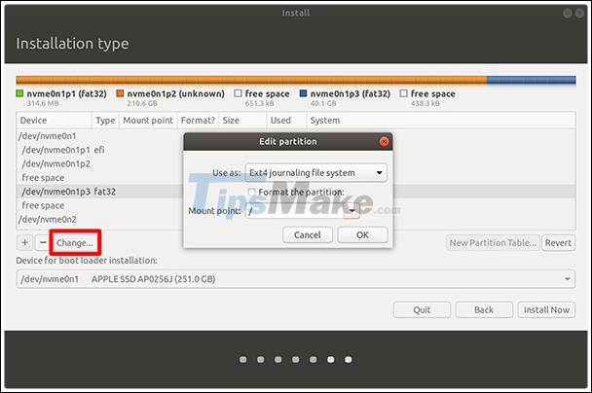Click Install Now button
The image size is (592, 393).
point(546,309)
